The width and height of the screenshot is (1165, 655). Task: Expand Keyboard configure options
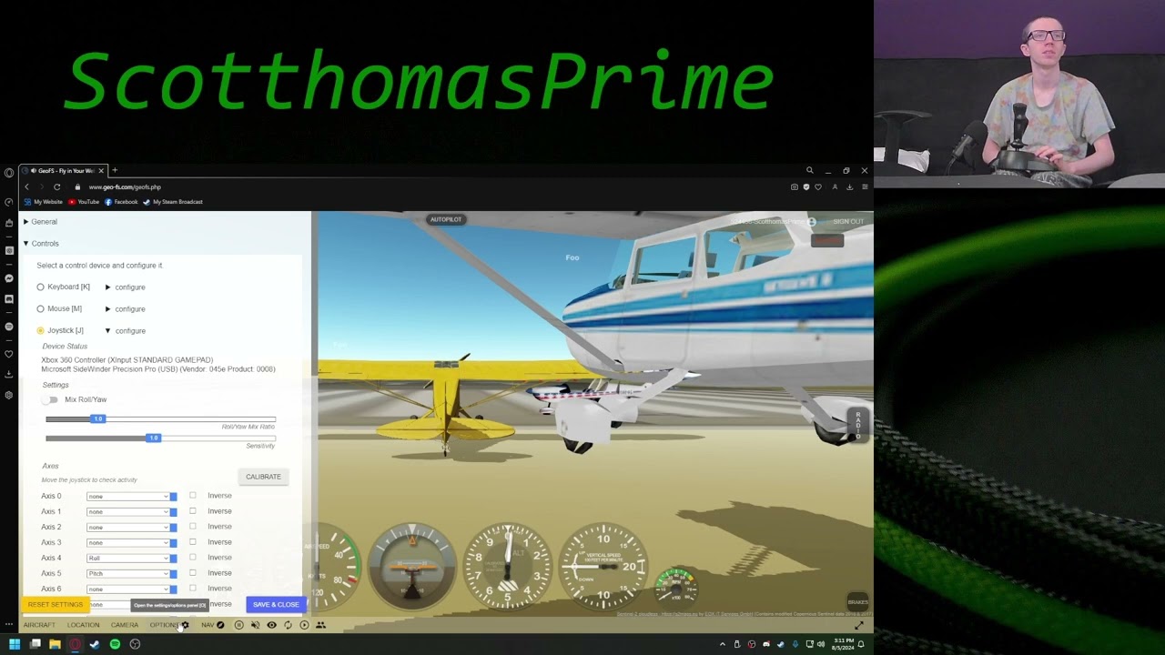125,287
